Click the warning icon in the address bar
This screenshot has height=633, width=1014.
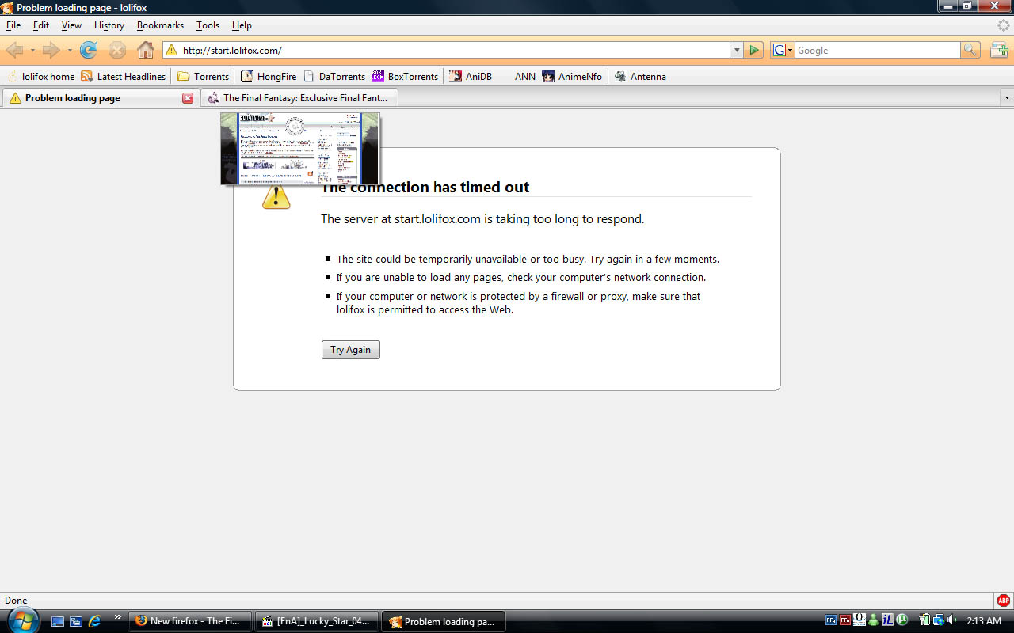point(171,50)
